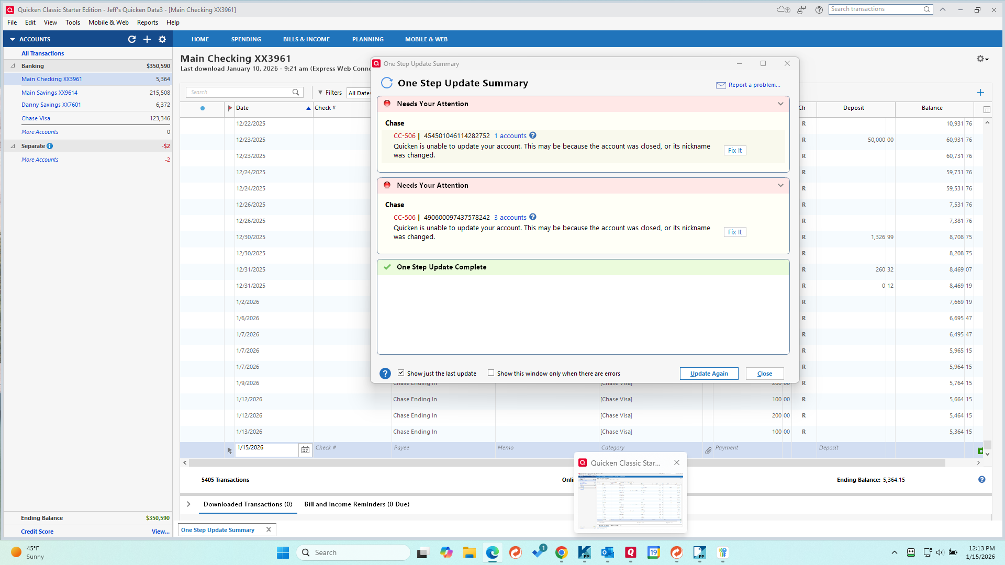
Task: Switch to the Bills & Income tab
Action: click(x=306, y=39)
